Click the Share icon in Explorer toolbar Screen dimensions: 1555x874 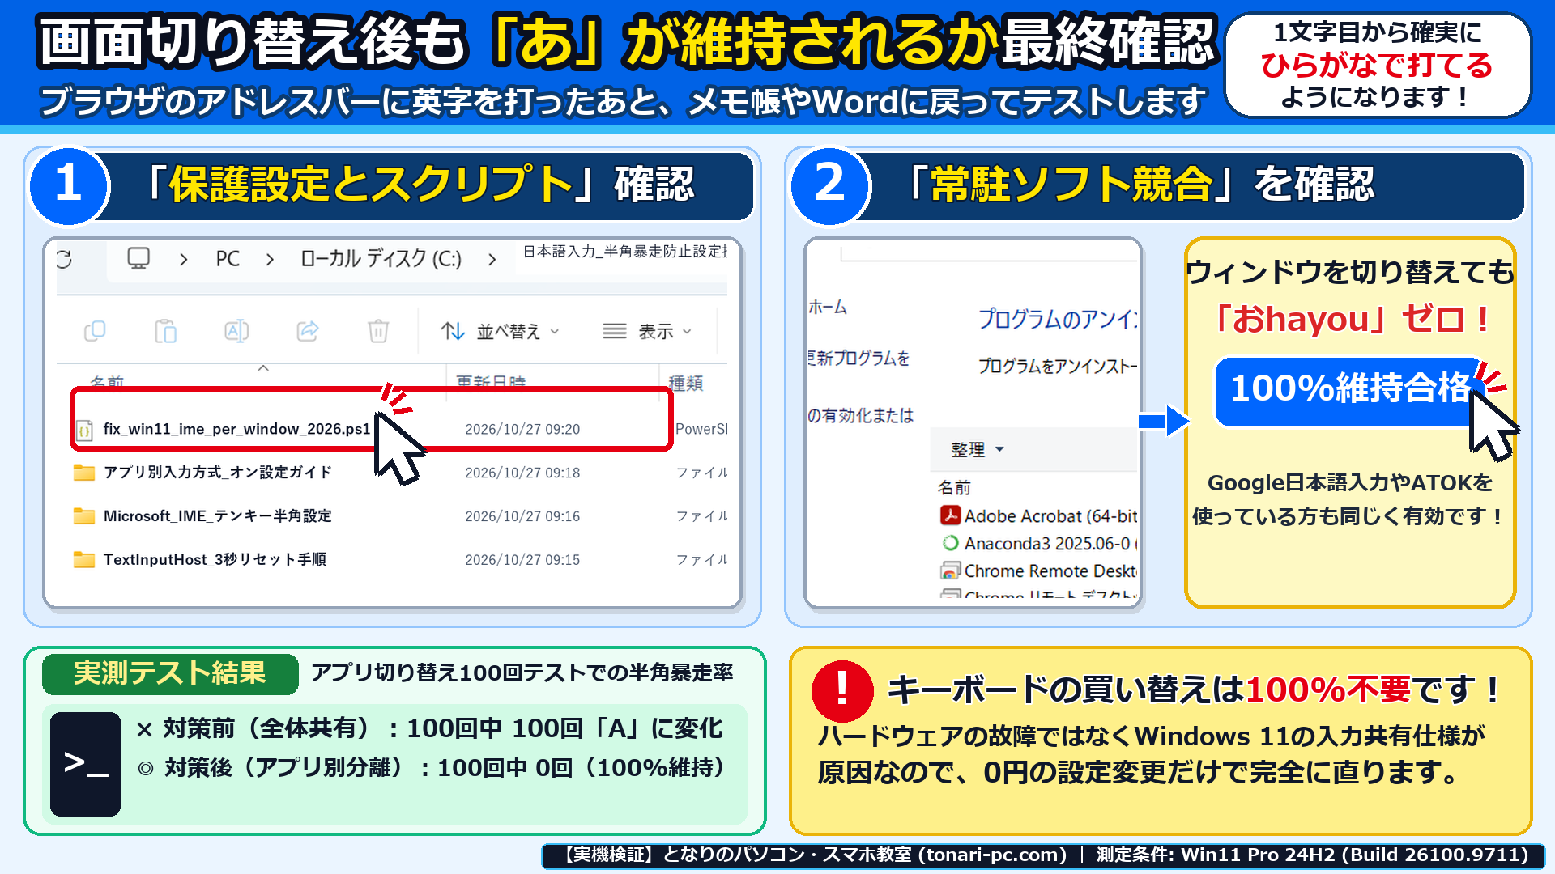tap(308, 331)
